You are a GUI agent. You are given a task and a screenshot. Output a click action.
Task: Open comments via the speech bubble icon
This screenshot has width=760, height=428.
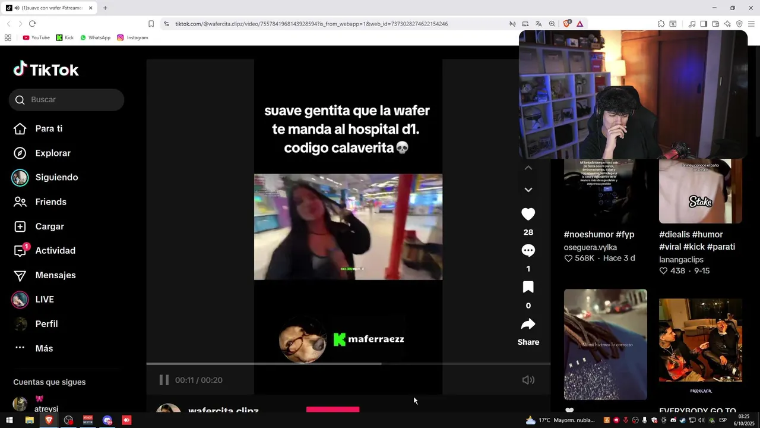tap(528, 250)
